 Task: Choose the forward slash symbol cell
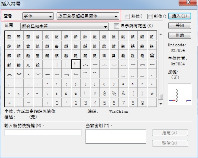point(47,103)
